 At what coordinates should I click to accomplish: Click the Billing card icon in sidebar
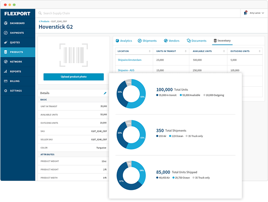coord(6,81)
